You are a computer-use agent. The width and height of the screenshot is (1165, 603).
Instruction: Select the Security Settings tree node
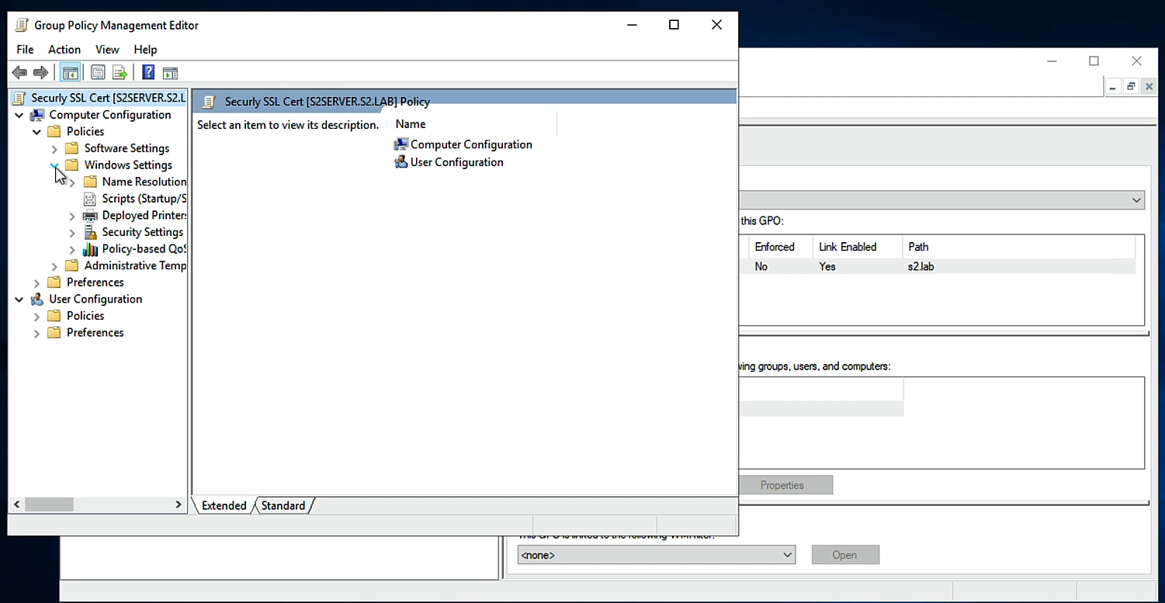[x=142, y=232]
